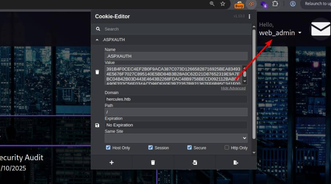Click the Hide Advanced link

[233, 88]
